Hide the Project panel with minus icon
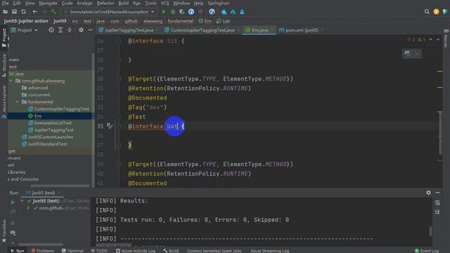This screenshot has width=450, height=253. pos(90,30)
